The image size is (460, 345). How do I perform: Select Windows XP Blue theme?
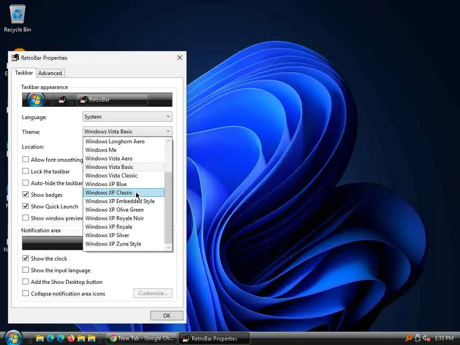tap(124, 184)
